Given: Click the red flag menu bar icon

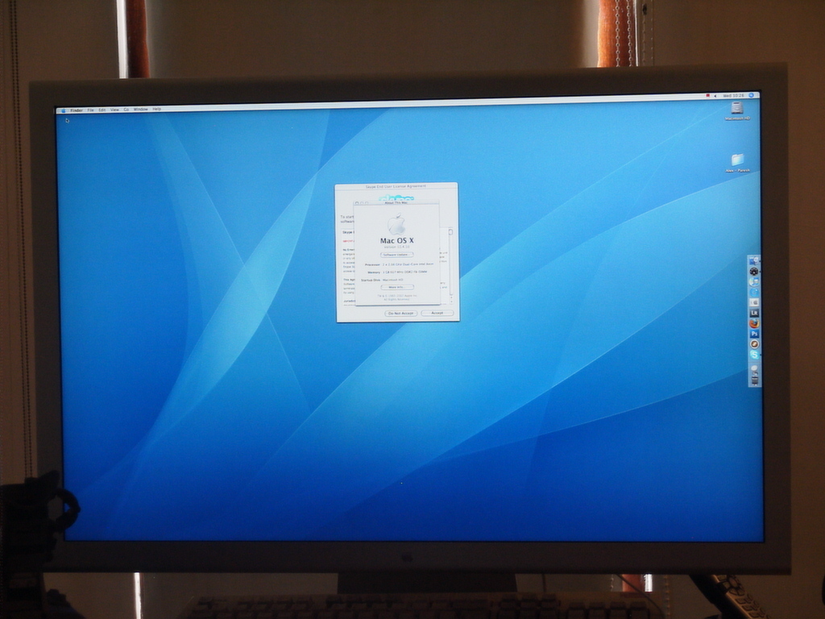Looking at the screenshot, I should point(707,95).
